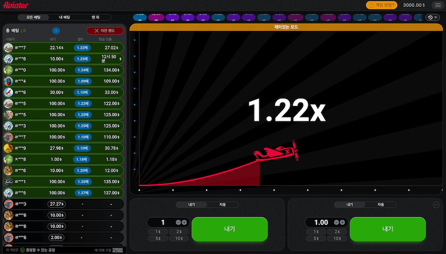Click the 1.35배 multiplier badge
Viewport: 446px width, 254px height.
click(x=83, y=182)
